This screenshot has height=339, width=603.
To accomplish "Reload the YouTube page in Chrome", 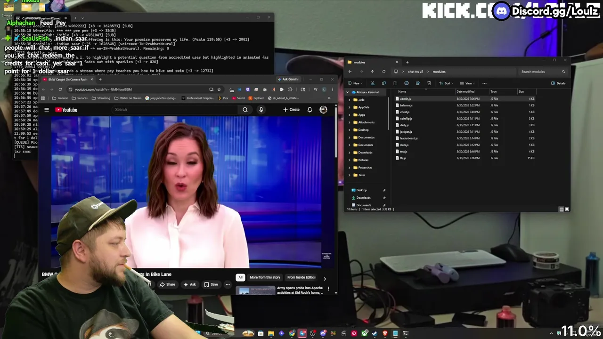I will (60, 89).
